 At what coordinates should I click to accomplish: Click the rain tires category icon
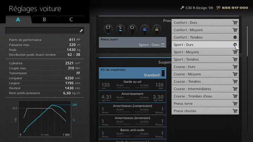[144, 29]
